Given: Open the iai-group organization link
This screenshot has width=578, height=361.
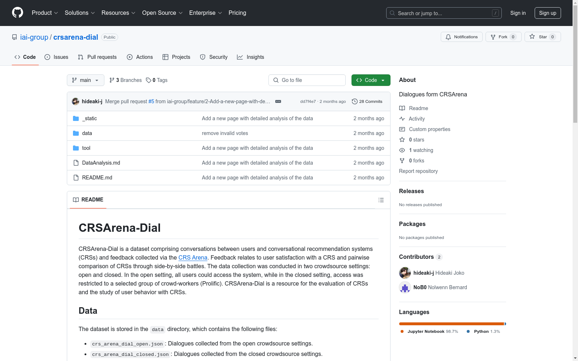Looking at the screenshot, I should (x=34, y=37).
